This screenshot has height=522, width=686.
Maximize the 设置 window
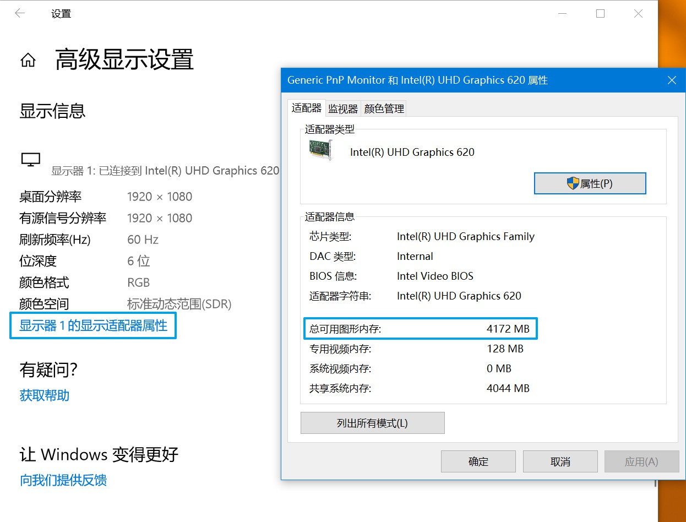[600, 14]
